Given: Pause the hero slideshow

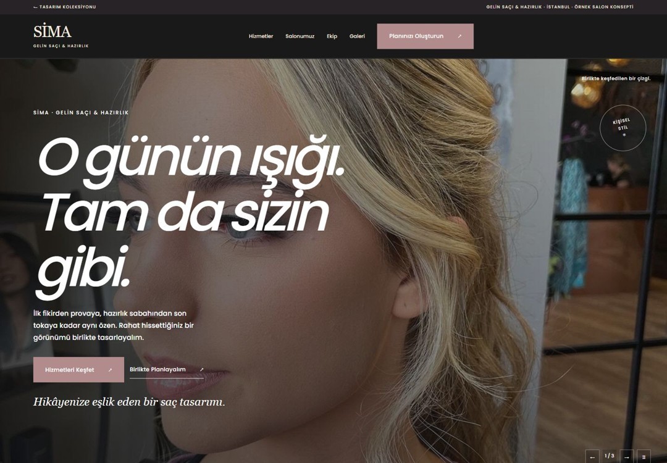Looking at the screenshot, I should point(644,457).
